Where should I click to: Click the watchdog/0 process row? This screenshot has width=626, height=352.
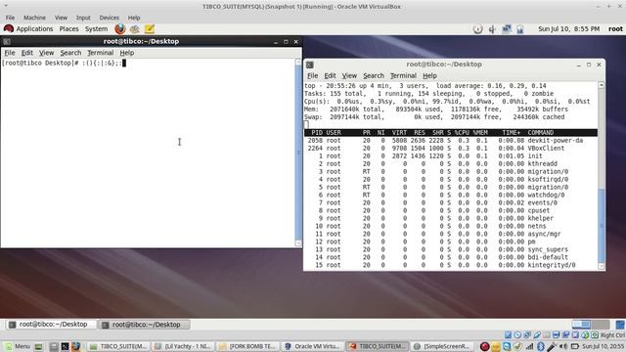point(450,195)
